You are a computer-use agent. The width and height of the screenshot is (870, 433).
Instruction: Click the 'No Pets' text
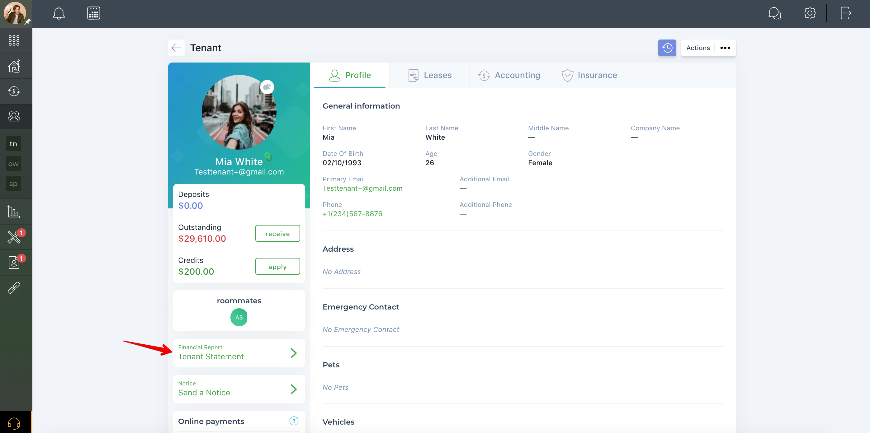click(335, 388)
